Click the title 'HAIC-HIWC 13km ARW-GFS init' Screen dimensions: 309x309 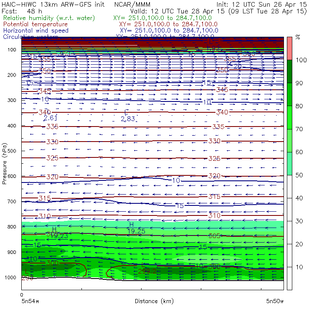point(53,4)
